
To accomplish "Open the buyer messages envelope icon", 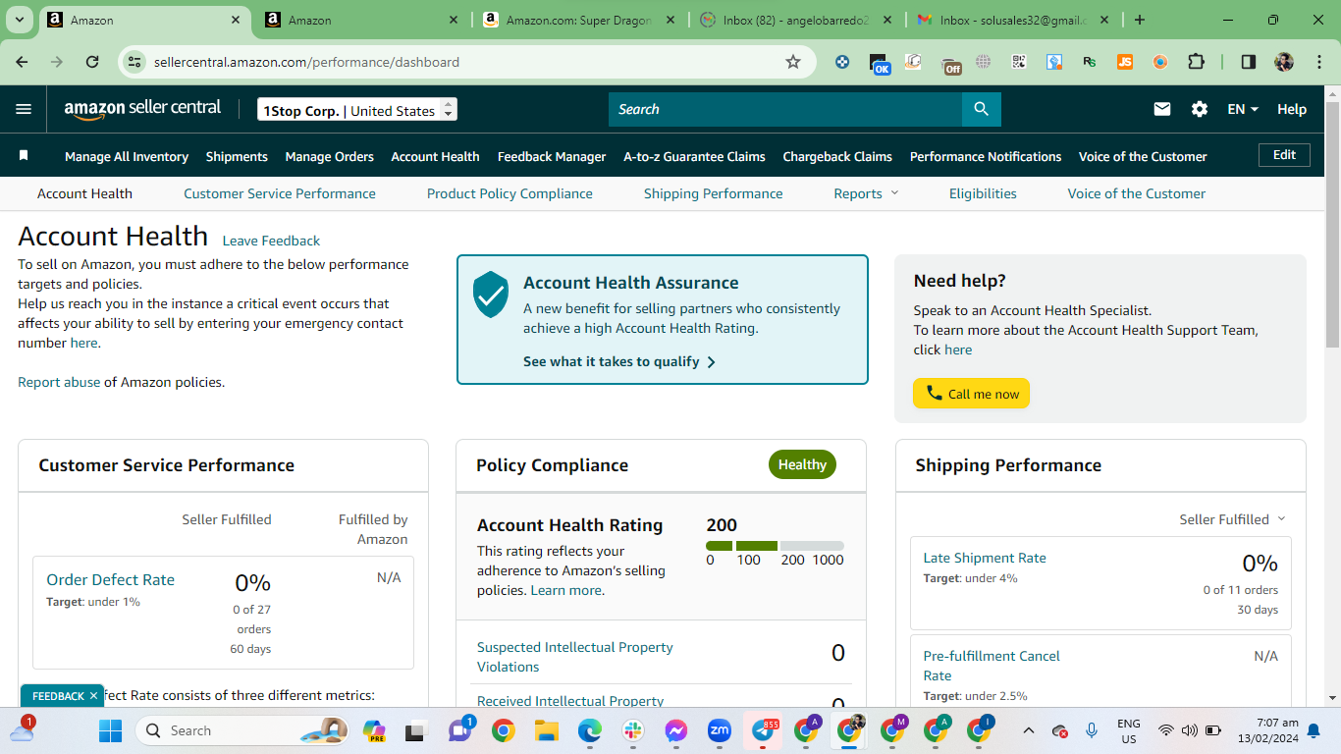I will pos(1162,109).
